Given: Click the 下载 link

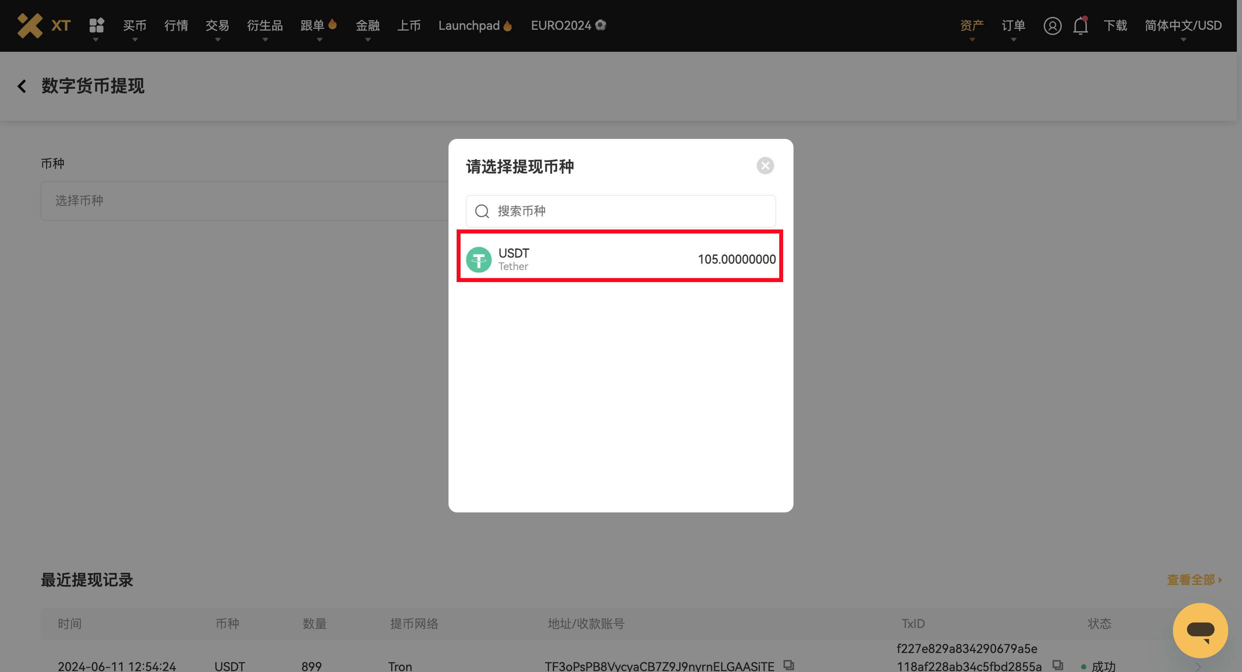Looking at the screenshot, I should (x=1115, y=25).
